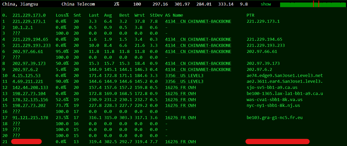Click the 297.16 last value in summary row
347x146 pixels.
click(x=160, y=4)
